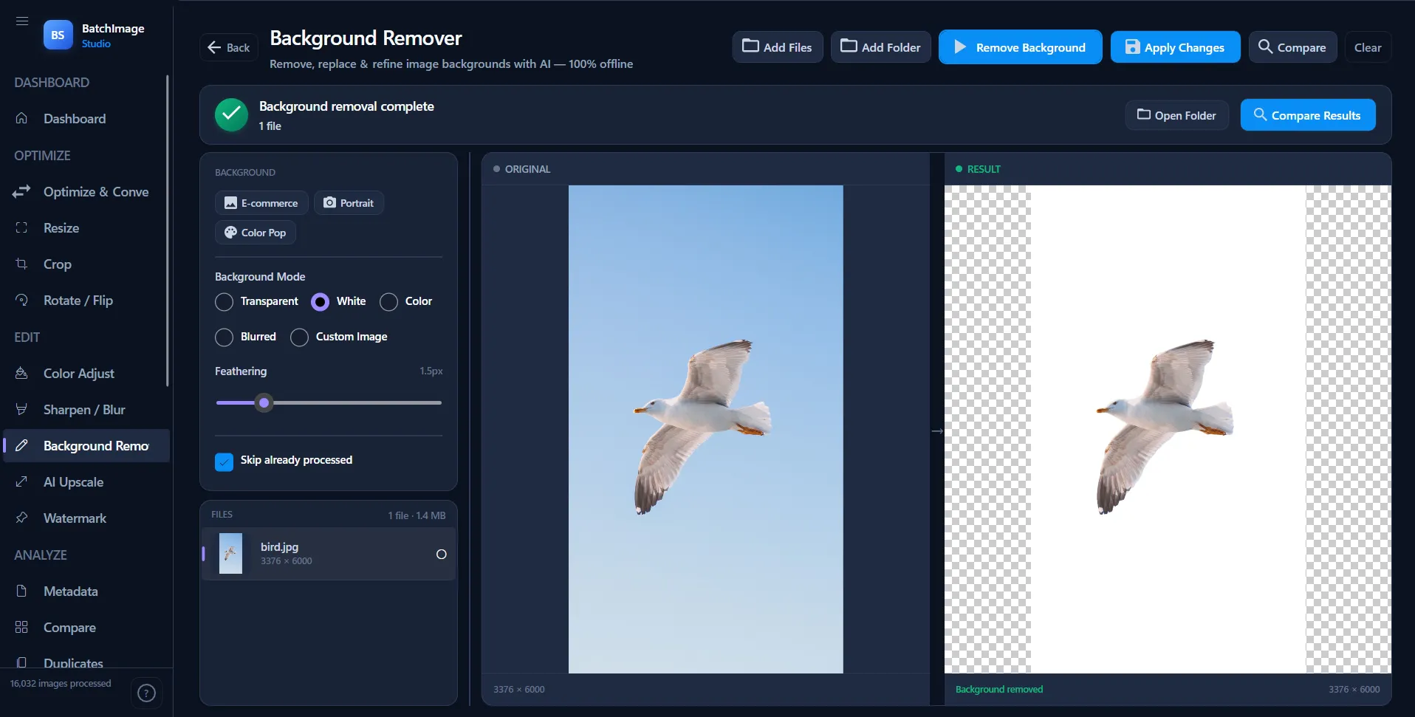Toggle the Skip already processed checkbox
1415x717 pixels.
tap(224, 462)
